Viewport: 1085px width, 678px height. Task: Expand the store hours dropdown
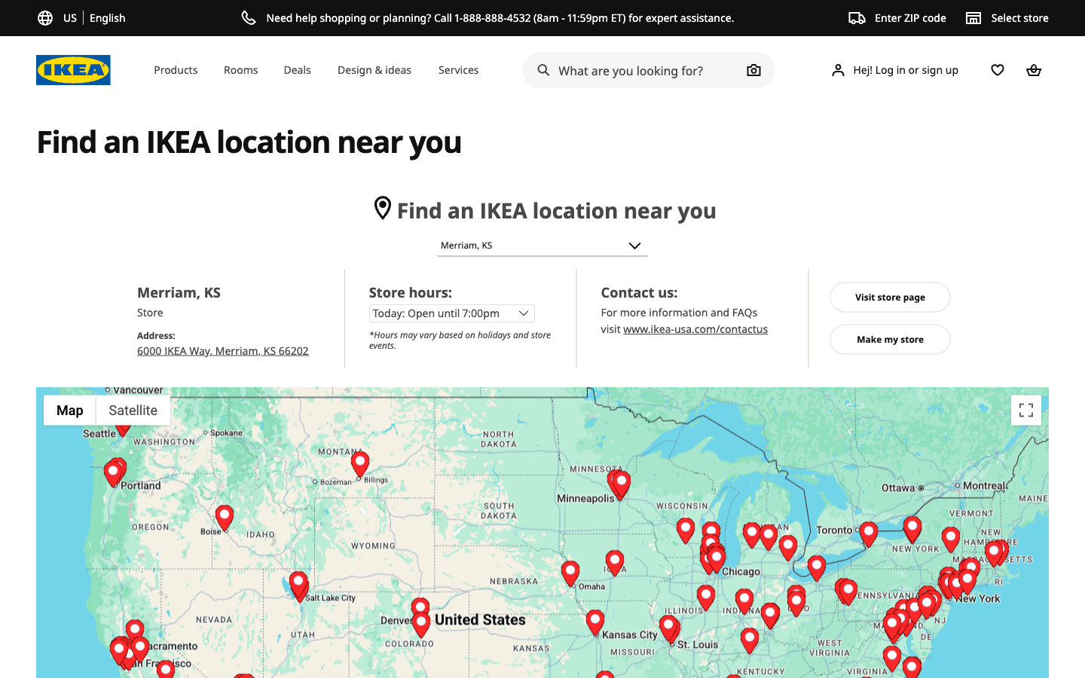[451, 313]
